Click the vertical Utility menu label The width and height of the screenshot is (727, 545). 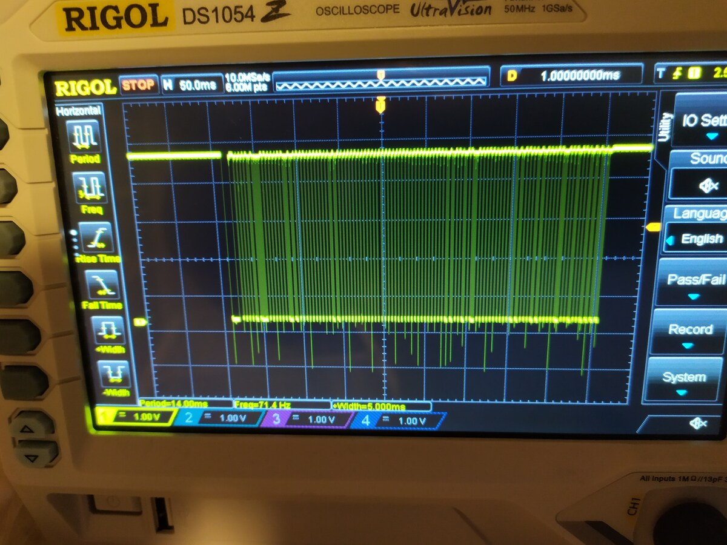click(x=666, y=126)
